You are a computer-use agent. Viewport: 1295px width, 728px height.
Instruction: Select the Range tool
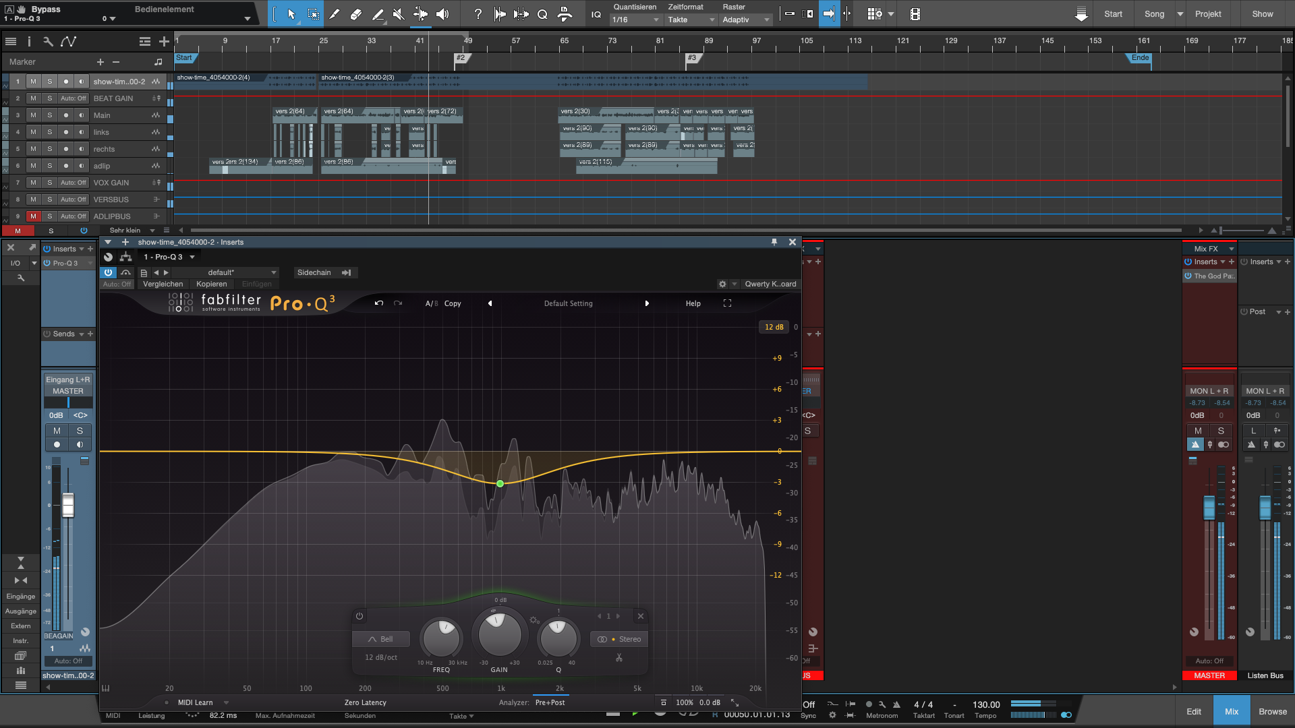pos(314,14)
